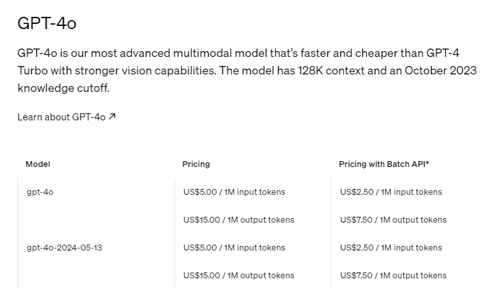Click the Model column header
The width and height of the screenshot is (490, 299).
(x=38, y=164)
